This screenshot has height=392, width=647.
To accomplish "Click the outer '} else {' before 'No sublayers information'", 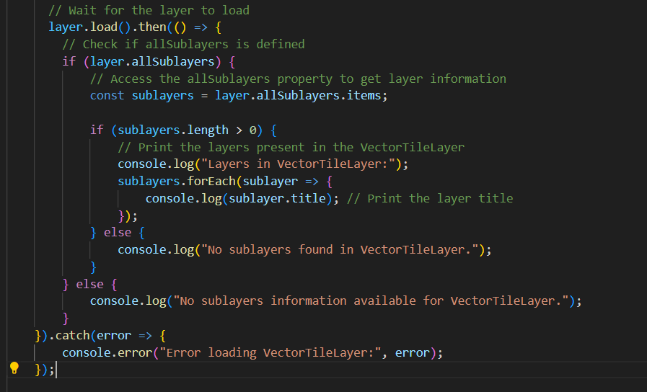I will click(x=90, y=285).
